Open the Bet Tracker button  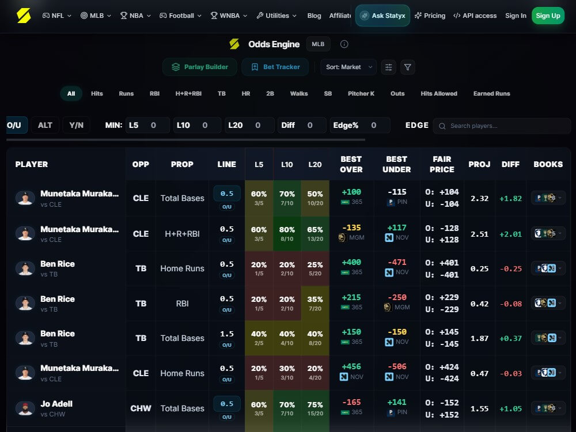tap(275, 67)
